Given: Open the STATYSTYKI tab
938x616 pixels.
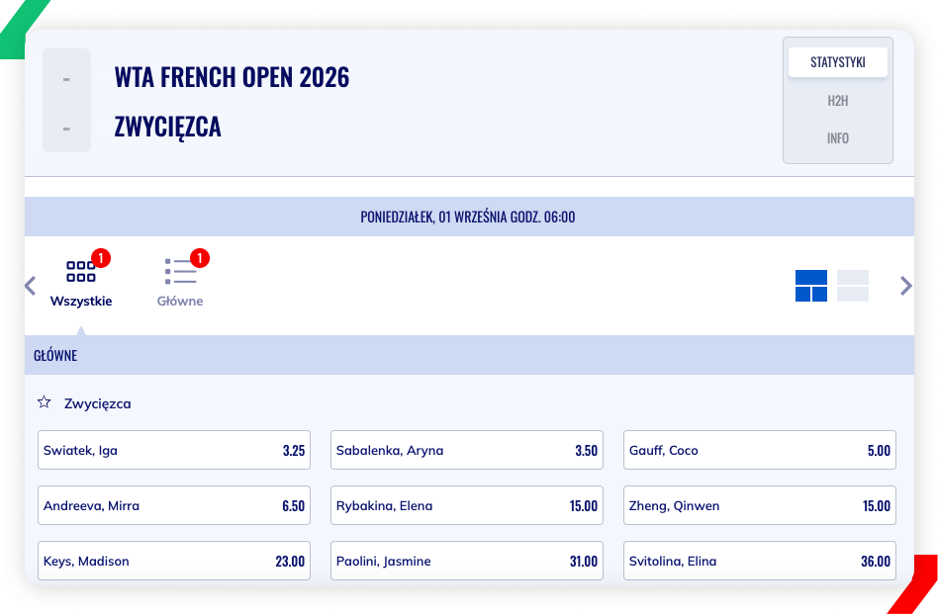Looking at the screenshot, I should pyautogui.click(x=837, y=62).
